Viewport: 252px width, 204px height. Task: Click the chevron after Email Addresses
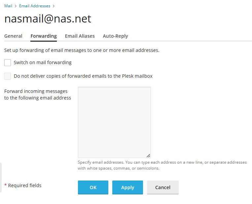(x=54, y=6)
